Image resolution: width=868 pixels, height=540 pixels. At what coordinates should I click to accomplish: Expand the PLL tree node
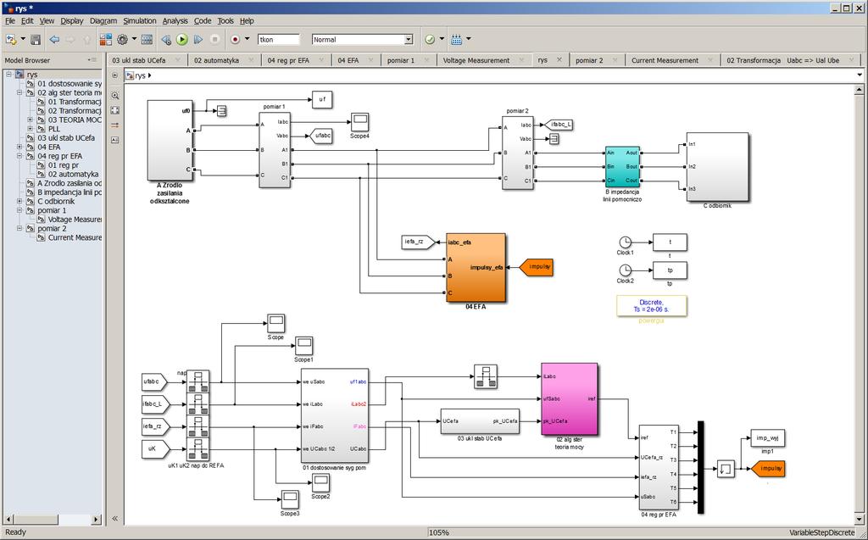click(31, 129)
